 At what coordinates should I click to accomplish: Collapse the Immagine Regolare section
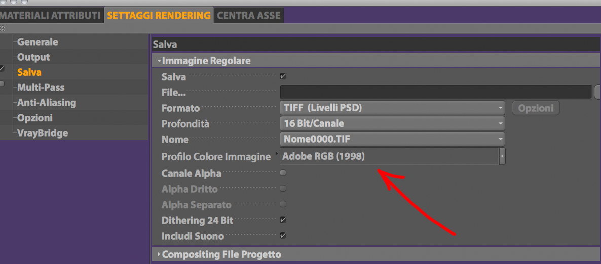159,61
